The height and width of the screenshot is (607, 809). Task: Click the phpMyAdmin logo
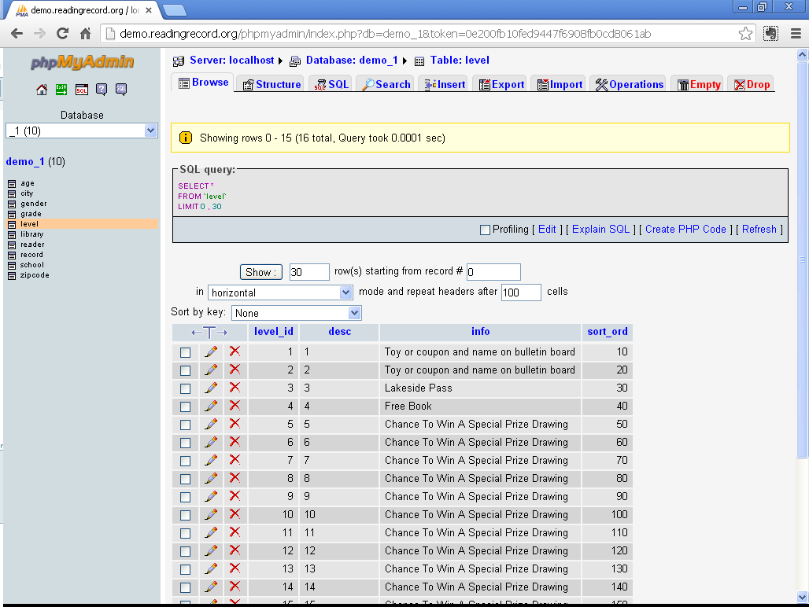coord(83,62)
